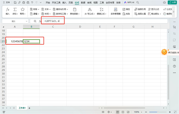This screenshot has height=114, width=179.
Task: Click the Redo icon
Action: coord(36,2)
